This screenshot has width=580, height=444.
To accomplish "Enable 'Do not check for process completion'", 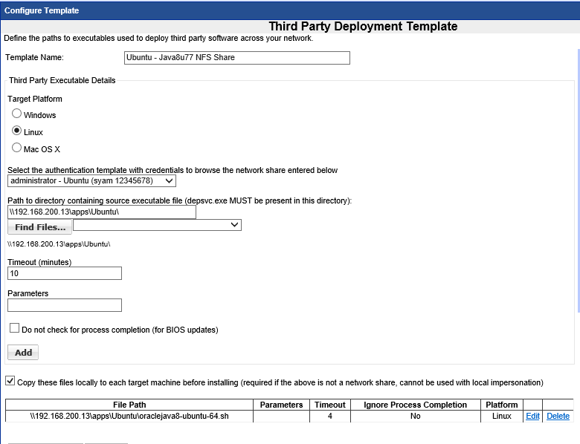I will (x=15, y=328).
